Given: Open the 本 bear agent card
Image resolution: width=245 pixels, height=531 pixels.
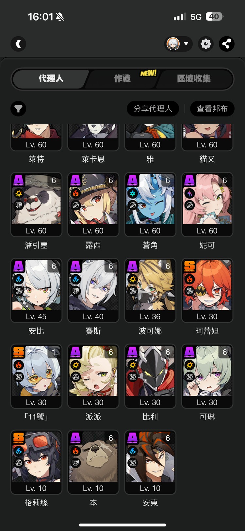Looking at the screenshot, I should tap(93, 462).
